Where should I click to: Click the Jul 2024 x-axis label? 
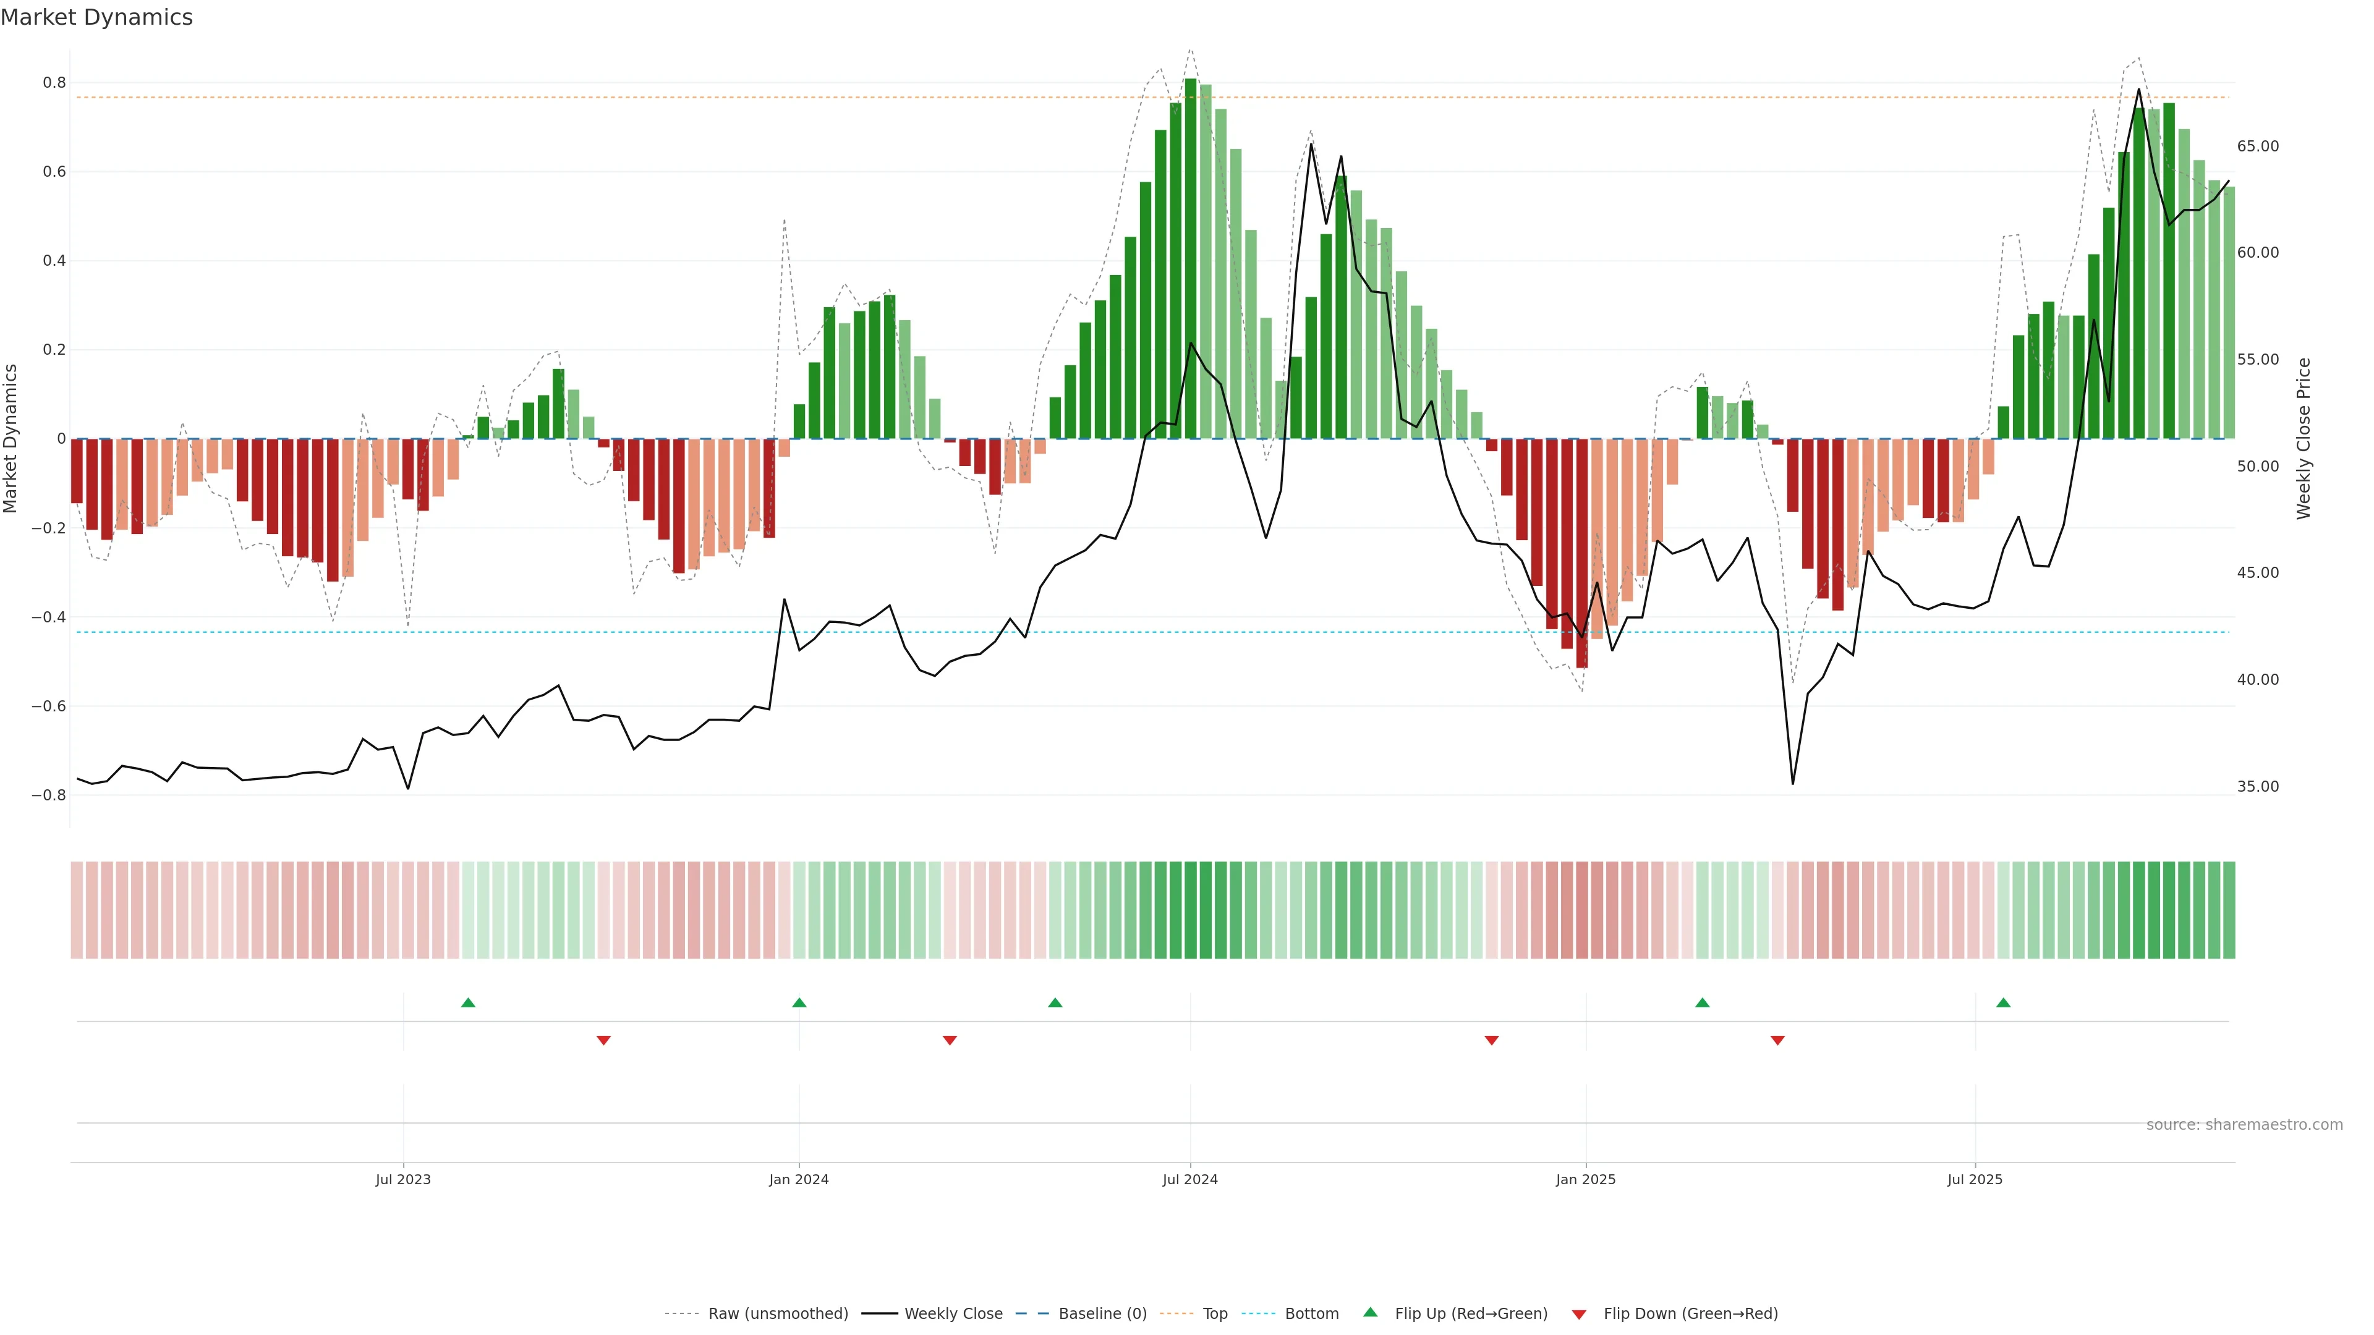[x=1189, y=1179]
